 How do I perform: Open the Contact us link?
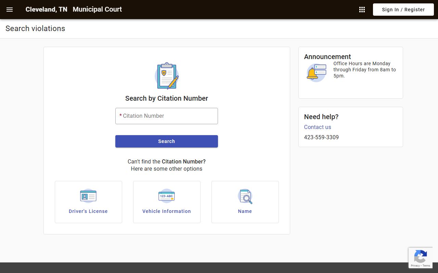point(318,127)
